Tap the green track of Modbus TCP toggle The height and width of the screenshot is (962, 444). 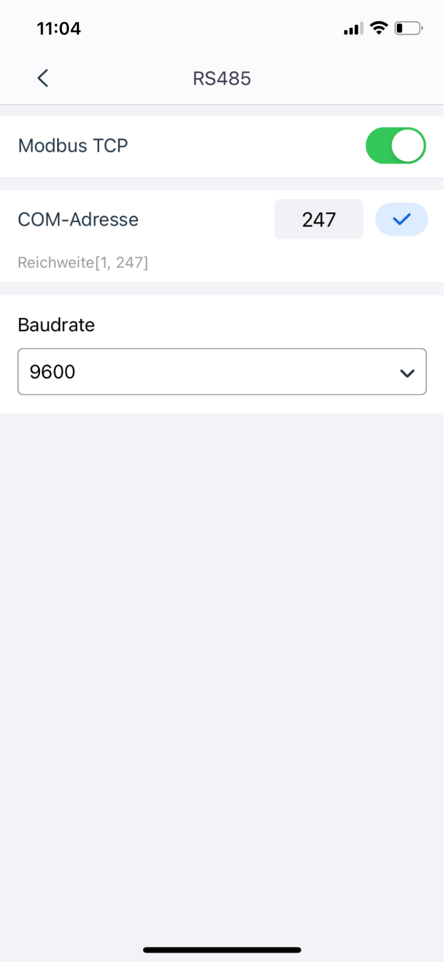click(379, 146)
